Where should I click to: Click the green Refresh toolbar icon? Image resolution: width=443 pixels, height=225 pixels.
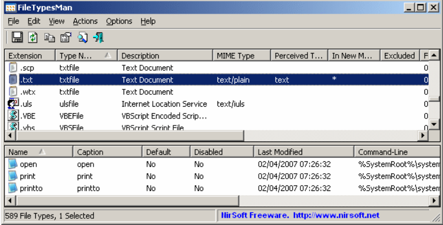coord(32,38)
